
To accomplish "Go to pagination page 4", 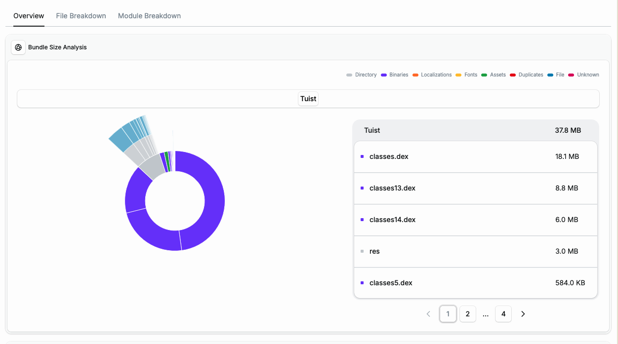I will [503, 314].
